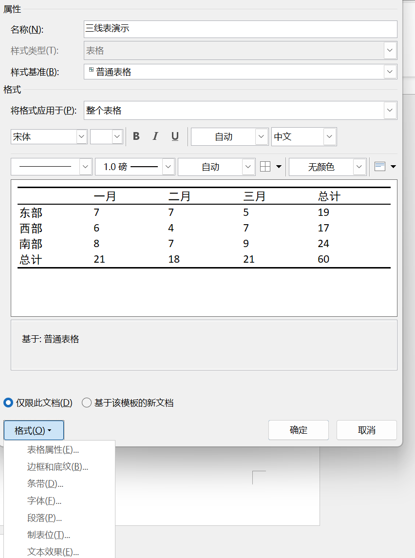Select 段落 in the format menu

44,518
